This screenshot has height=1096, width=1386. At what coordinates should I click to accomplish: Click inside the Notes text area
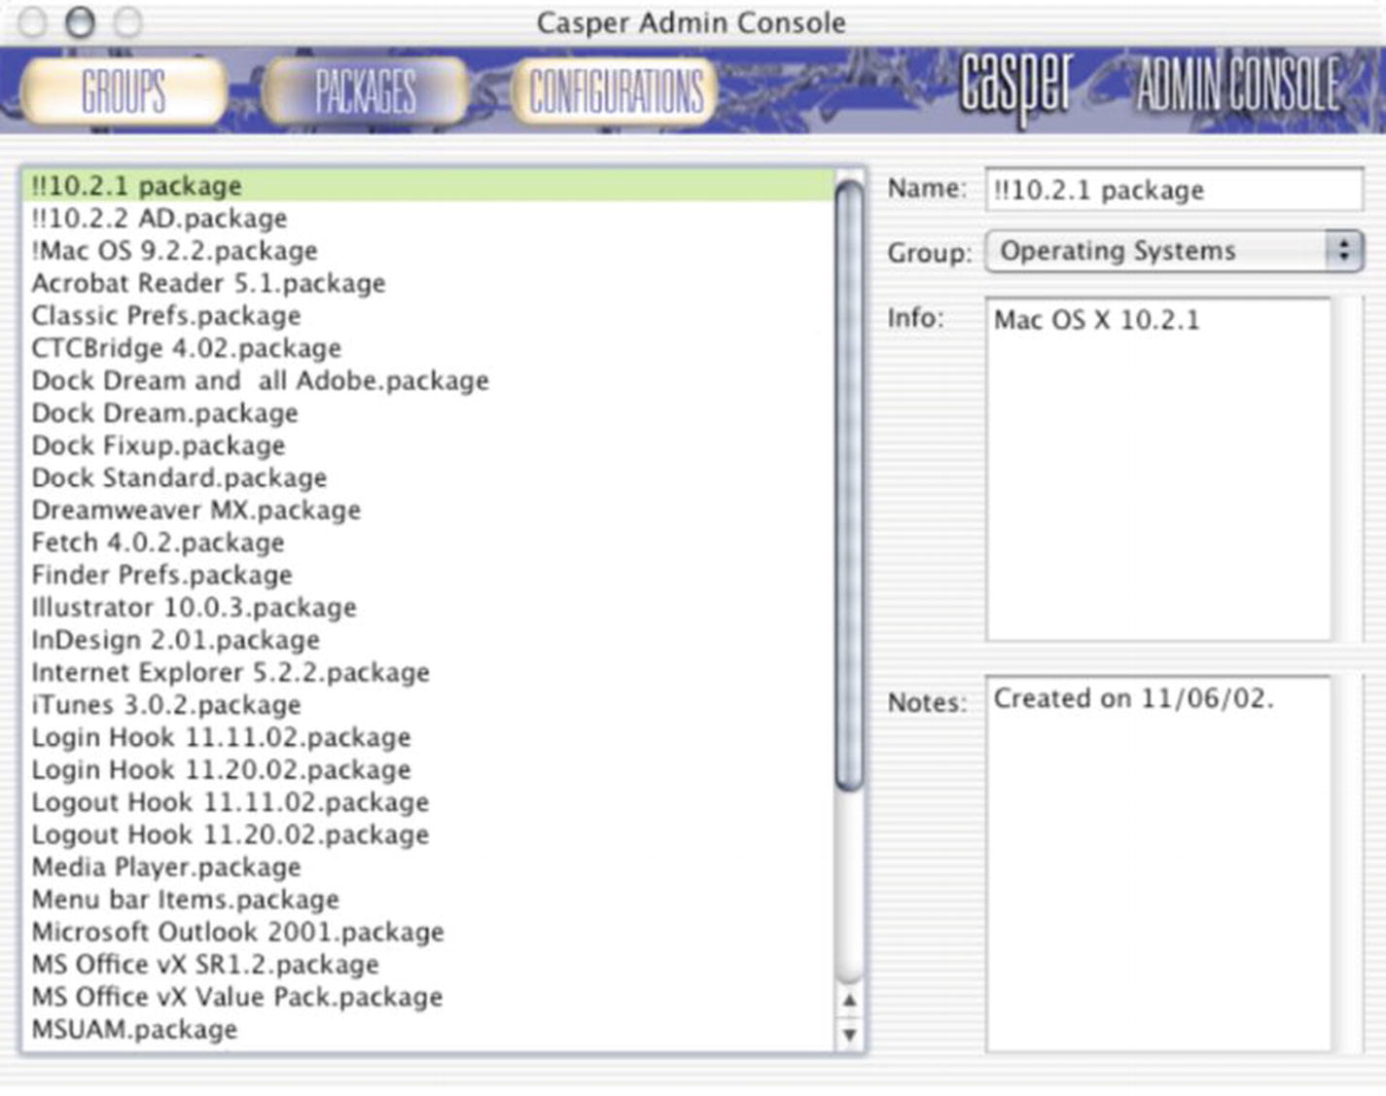[x=1158, y=864]
